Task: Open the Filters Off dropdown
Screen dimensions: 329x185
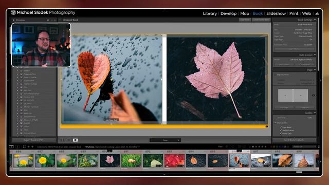Action: tap(304, 146)
